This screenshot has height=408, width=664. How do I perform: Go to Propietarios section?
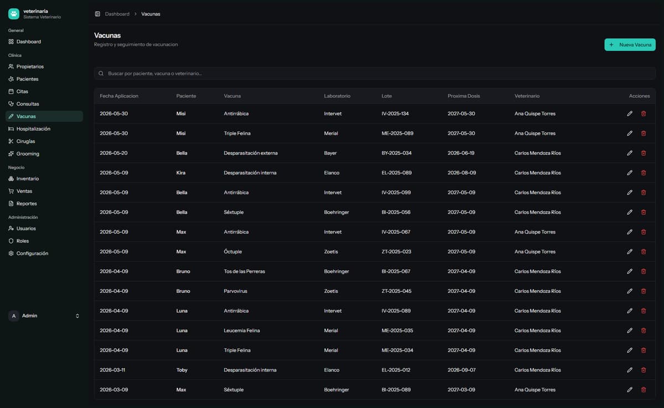coord(44,66)
